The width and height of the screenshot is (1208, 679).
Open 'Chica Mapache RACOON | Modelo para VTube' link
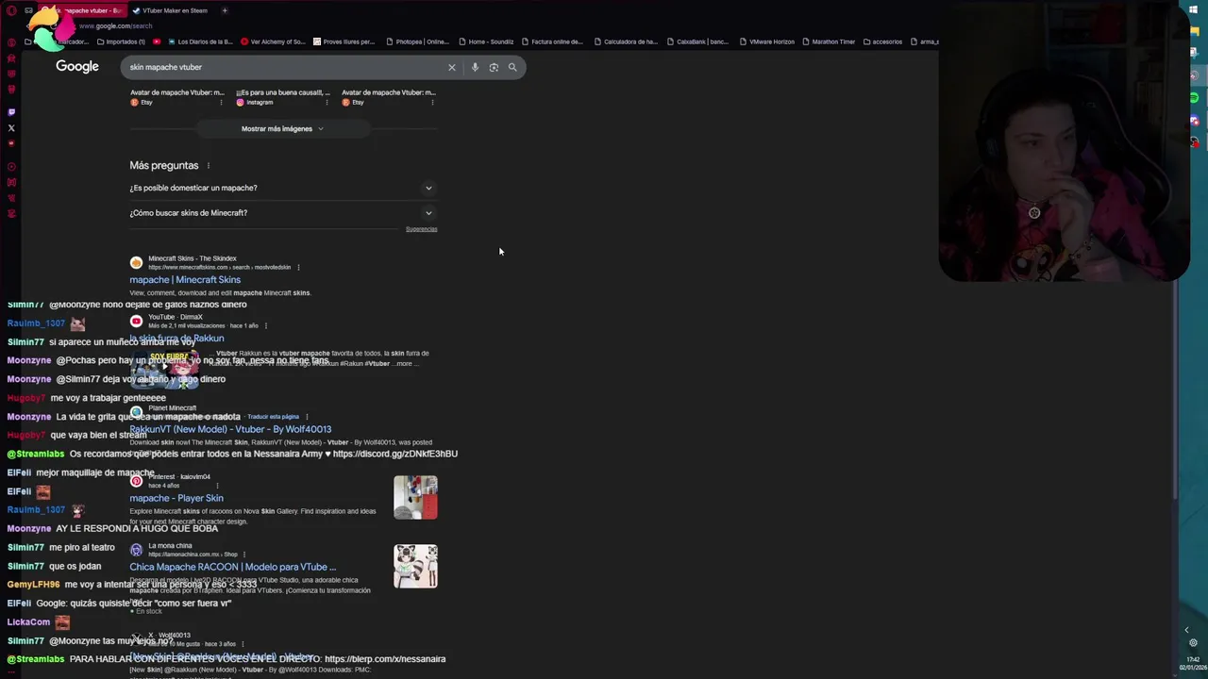pyautogui.click(x=232, y=568)
